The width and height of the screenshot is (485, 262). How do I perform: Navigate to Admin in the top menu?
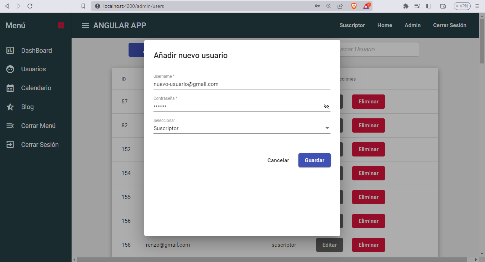(412, 25)
